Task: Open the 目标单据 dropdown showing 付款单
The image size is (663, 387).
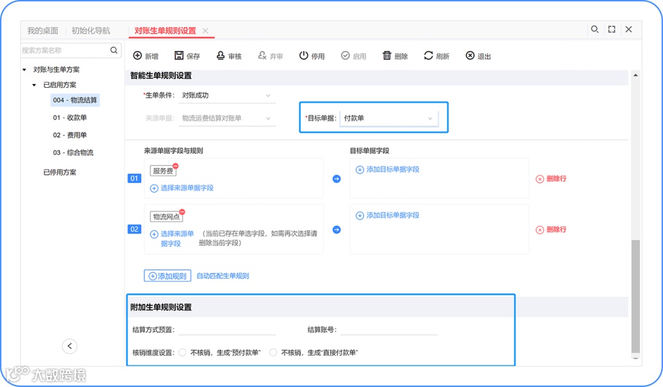Action: [389, 118]
